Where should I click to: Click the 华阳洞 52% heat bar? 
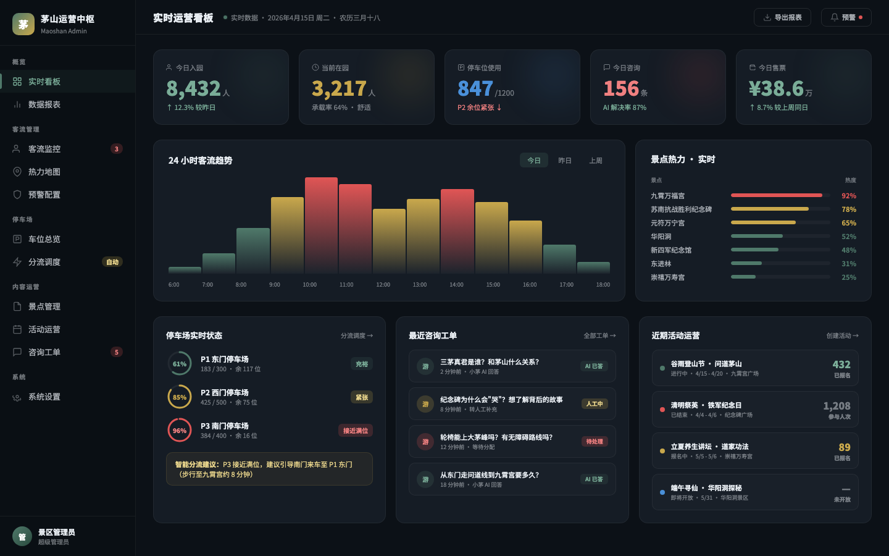780,236
